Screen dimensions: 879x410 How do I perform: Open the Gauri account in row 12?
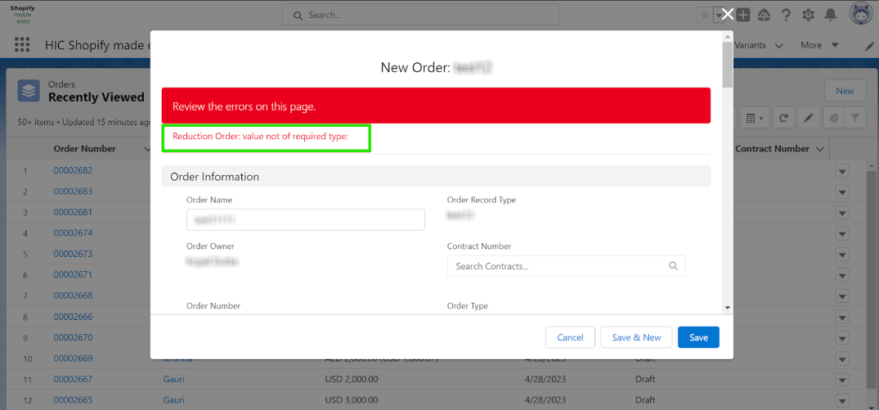coord(174,400)
